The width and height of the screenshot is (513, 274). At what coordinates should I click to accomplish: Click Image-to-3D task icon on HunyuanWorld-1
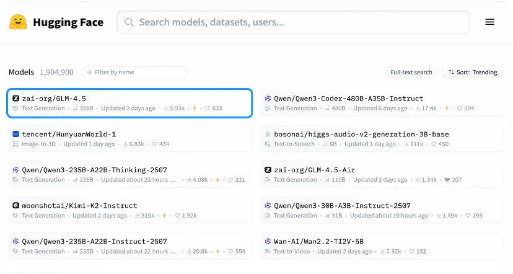[15, 144]
